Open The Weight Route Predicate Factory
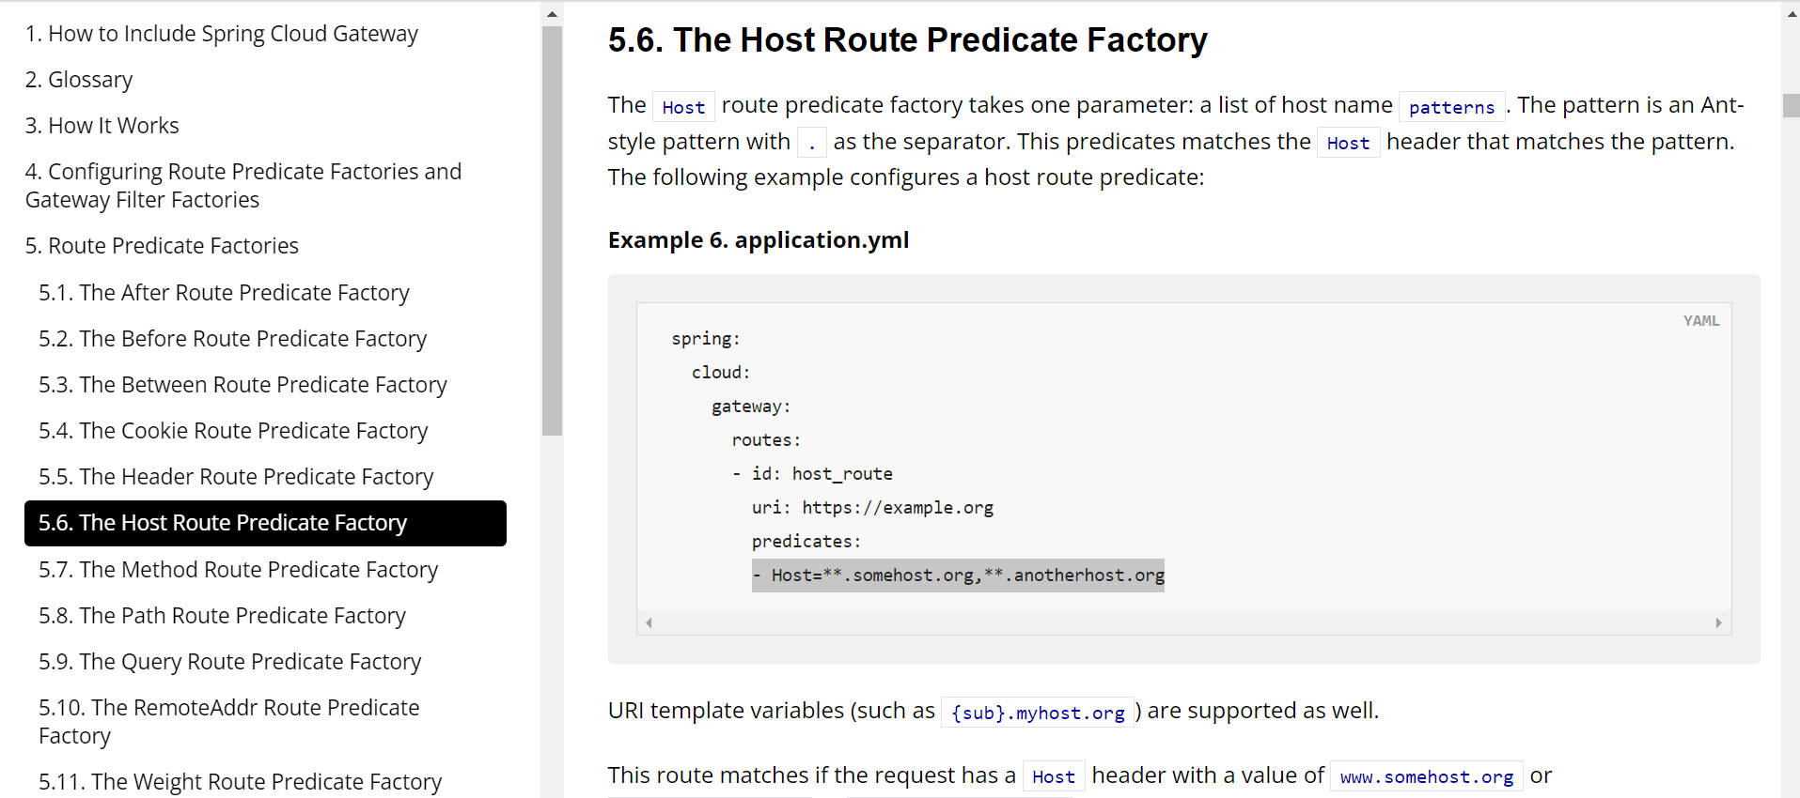 pos(240,782)
